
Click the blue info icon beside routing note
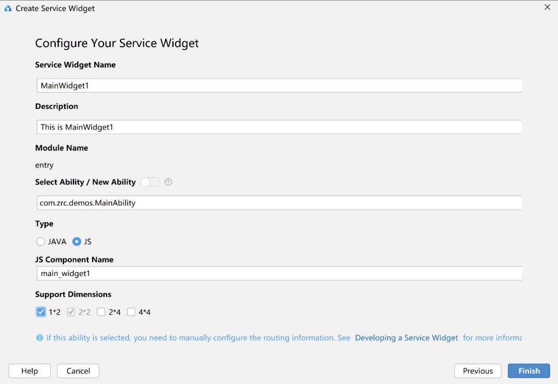click(40, 338)
